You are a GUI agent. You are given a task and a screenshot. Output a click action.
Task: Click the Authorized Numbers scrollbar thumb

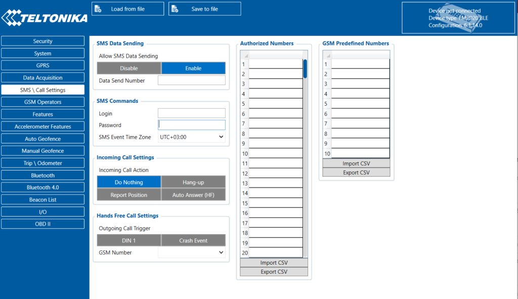coord(305,69)
